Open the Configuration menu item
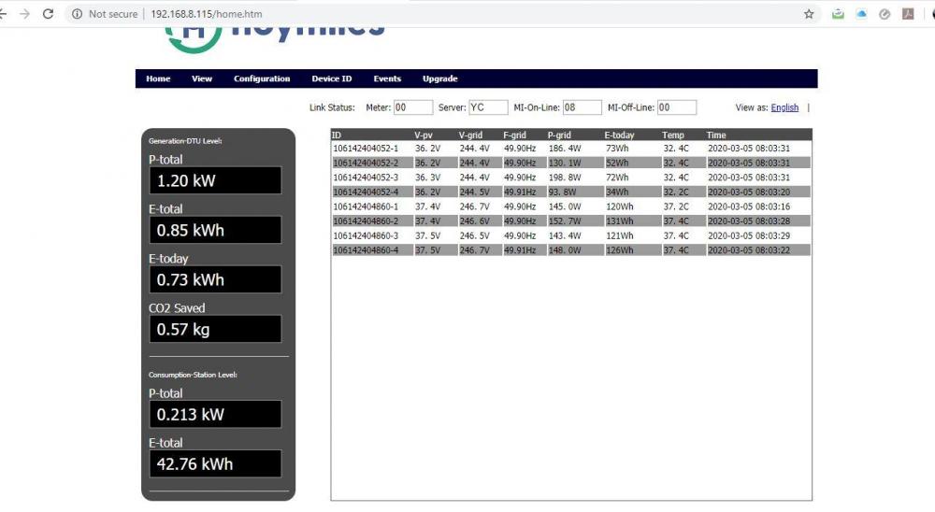 (262, 78)
